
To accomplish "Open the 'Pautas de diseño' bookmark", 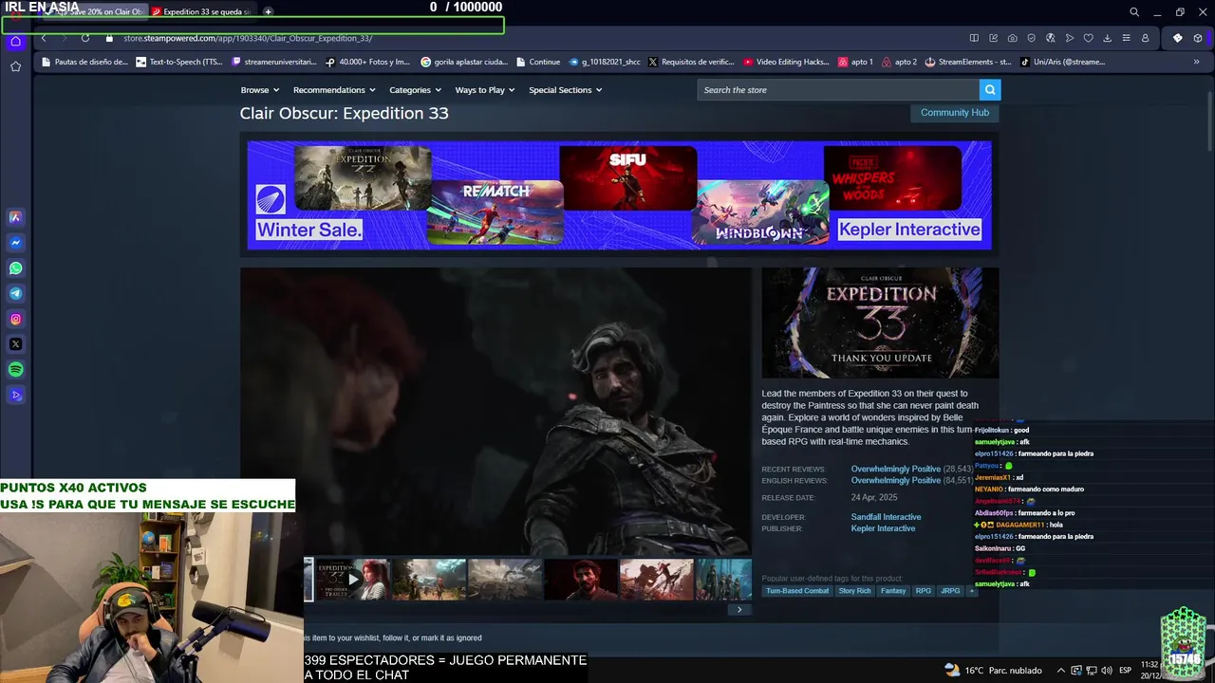I will 84,62.
